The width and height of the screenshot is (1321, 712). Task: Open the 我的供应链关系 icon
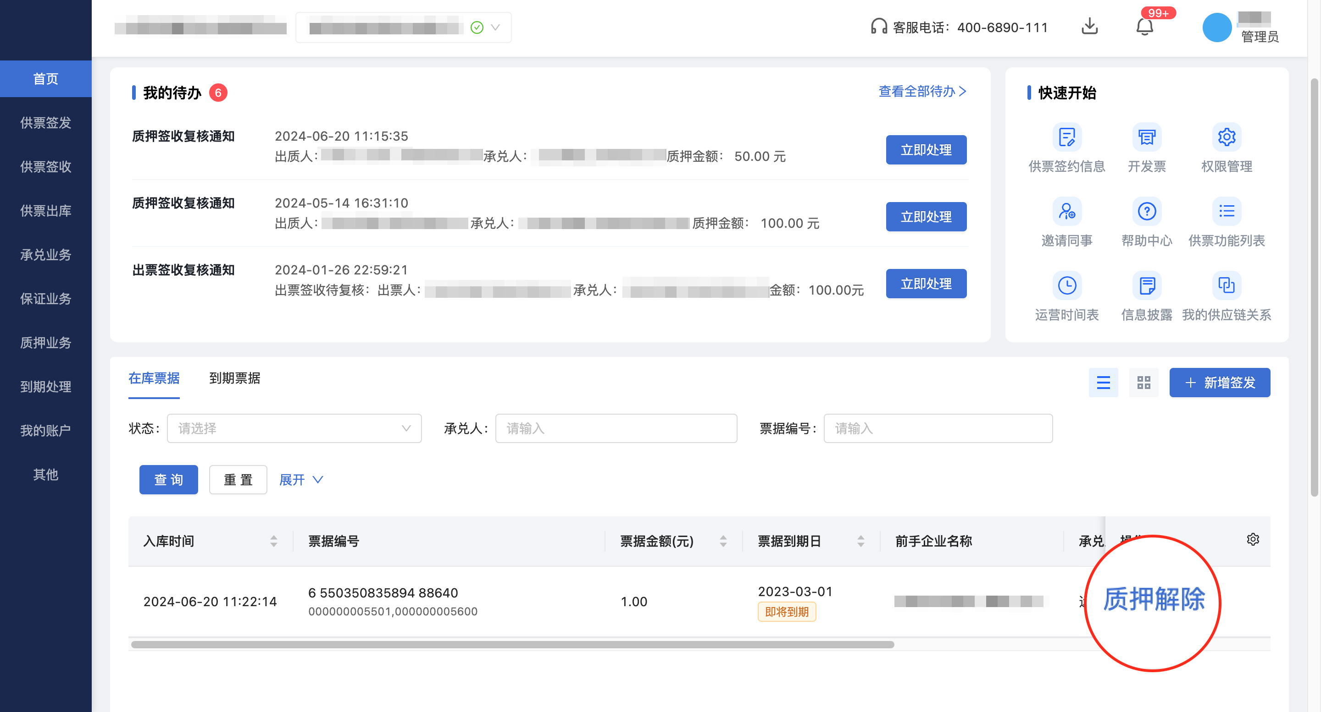(x=1226, y=285)
